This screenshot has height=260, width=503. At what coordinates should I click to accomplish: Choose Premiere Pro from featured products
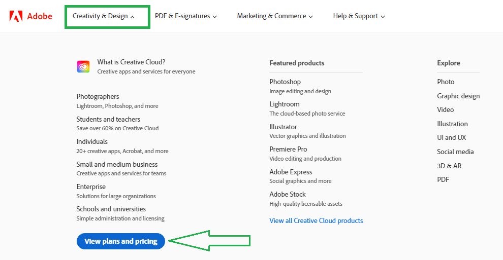(288, 149)
